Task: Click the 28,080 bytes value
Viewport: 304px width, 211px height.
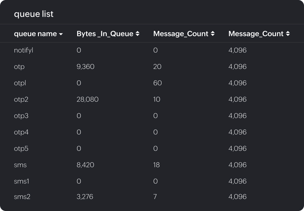Action: click(88, 100)
